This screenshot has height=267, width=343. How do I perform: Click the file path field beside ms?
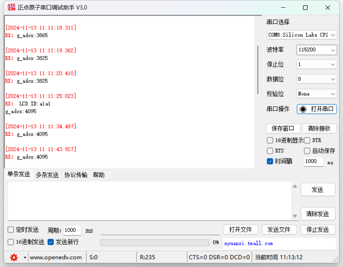[x=160, y=230]
